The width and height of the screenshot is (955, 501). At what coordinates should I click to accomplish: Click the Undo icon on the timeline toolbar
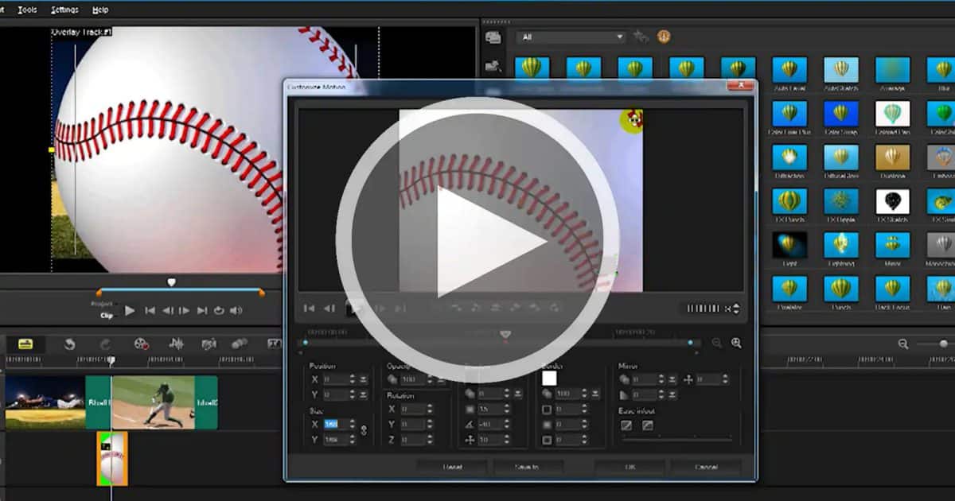click(x=70, y=344)
